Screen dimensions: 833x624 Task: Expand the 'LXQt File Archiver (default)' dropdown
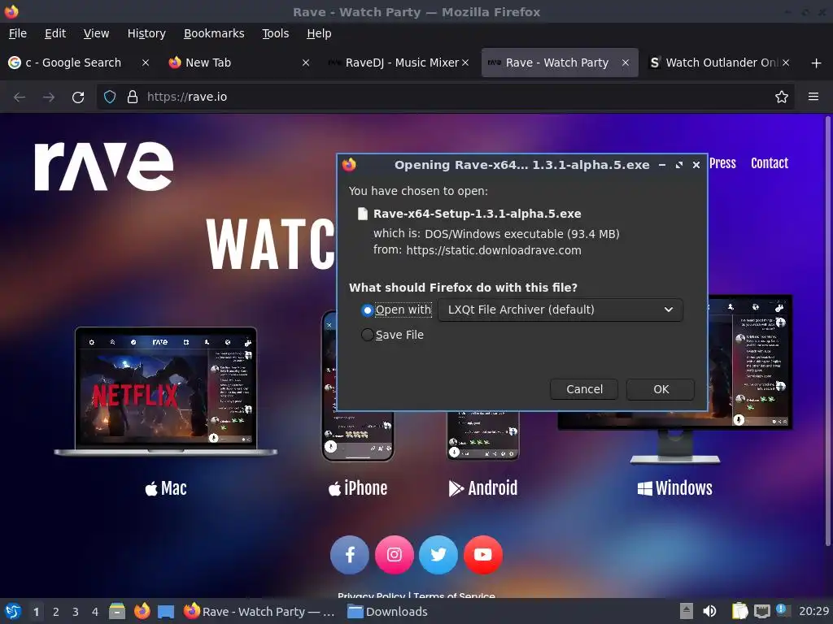point(560,310)
